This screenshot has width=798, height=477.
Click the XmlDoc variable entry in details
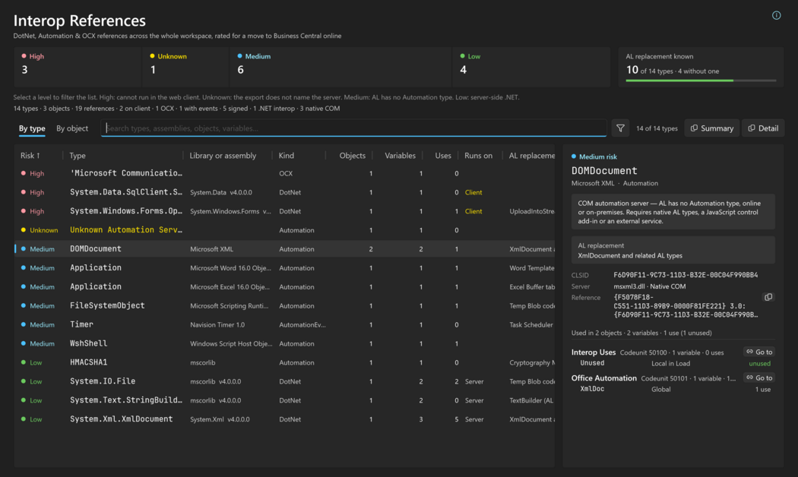click(592, 389)
